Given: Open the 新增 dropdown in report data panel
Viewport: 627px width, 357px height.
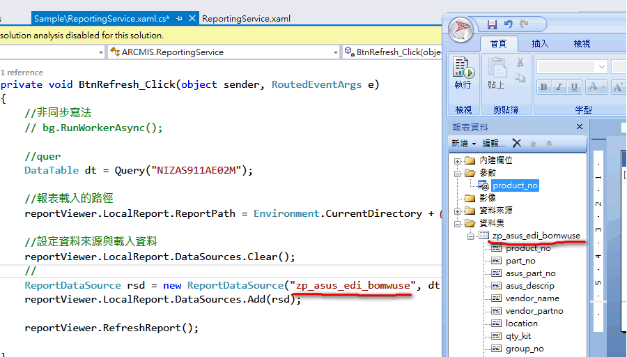Looking at the screenshot, I should (x=463, y=143).
